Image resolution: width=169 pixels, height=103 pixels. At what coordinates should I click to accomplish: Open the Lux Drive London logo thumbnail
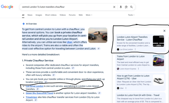159,41
